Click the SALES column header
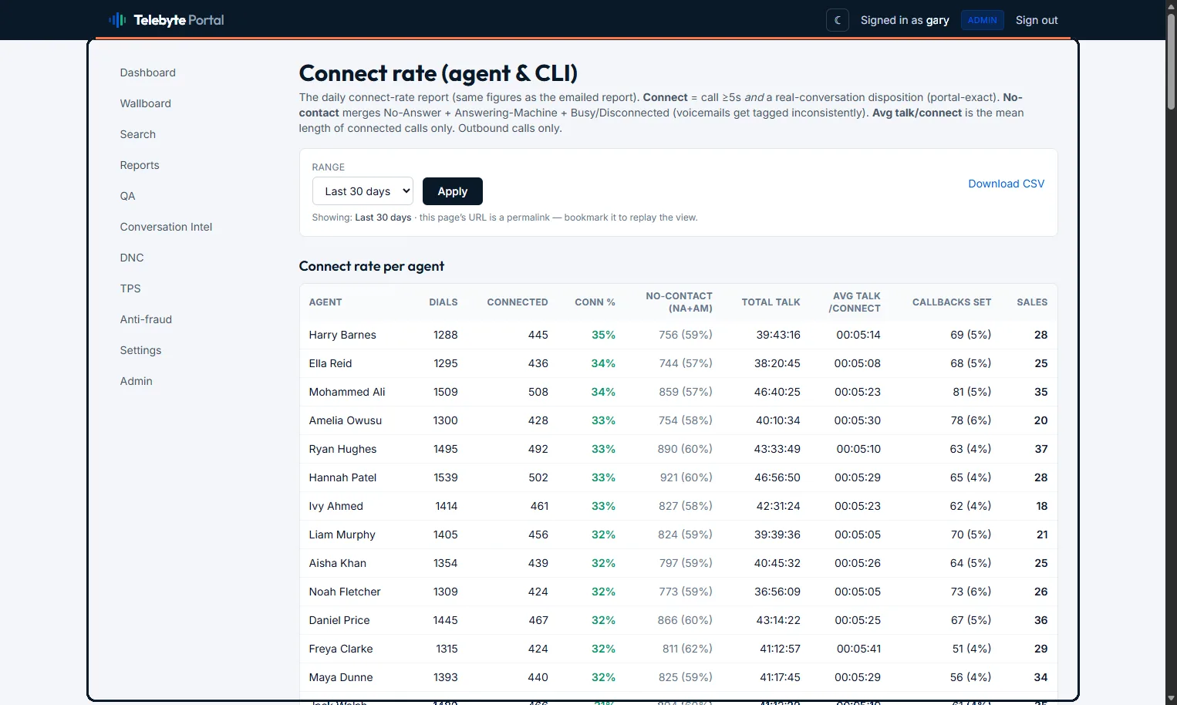Viewport: 1177px width, 705px height. 1032,302
